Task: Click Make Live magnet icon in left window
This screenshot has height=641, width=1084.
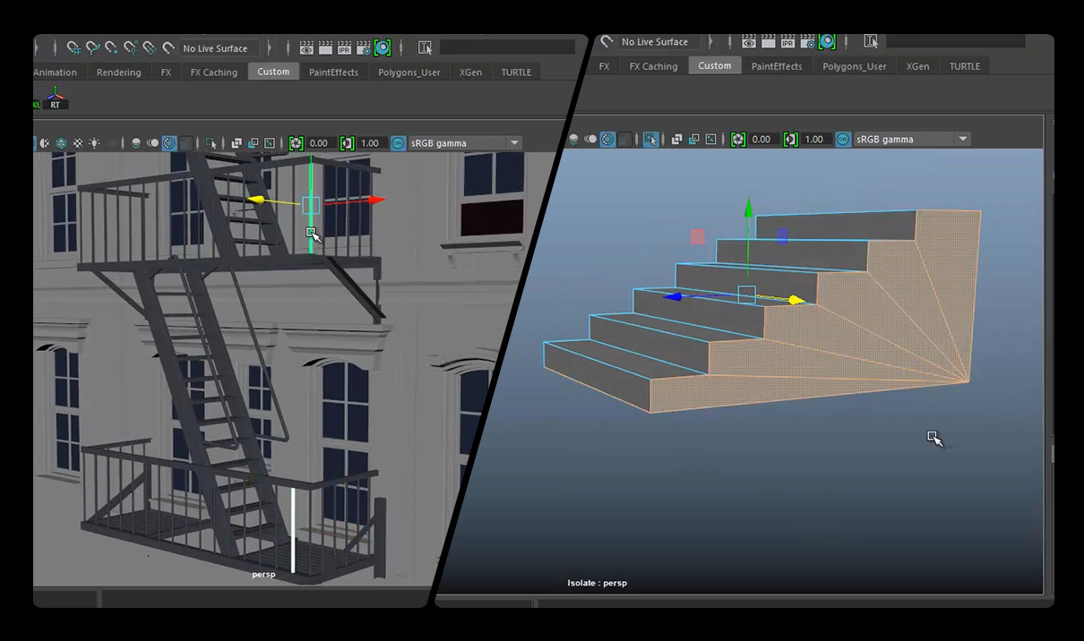Action: [x=168, y=48]
